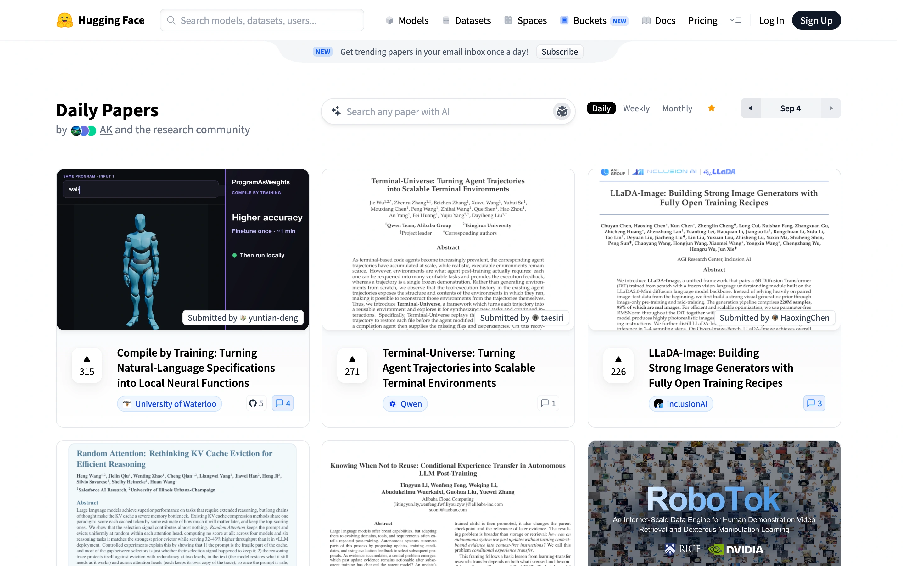Click the NEW badge in the email banner
This screenshot has width=906, height=566.
[x=322, y=52]
